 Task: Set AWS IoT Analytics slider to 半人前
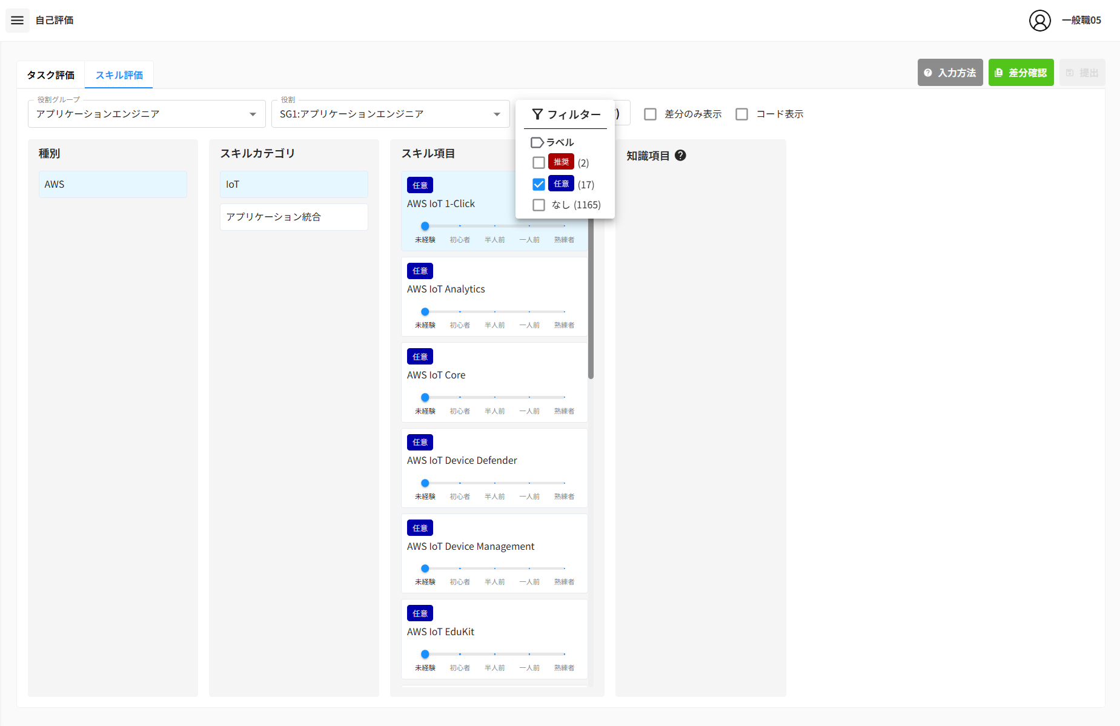(x=494, y=312)
